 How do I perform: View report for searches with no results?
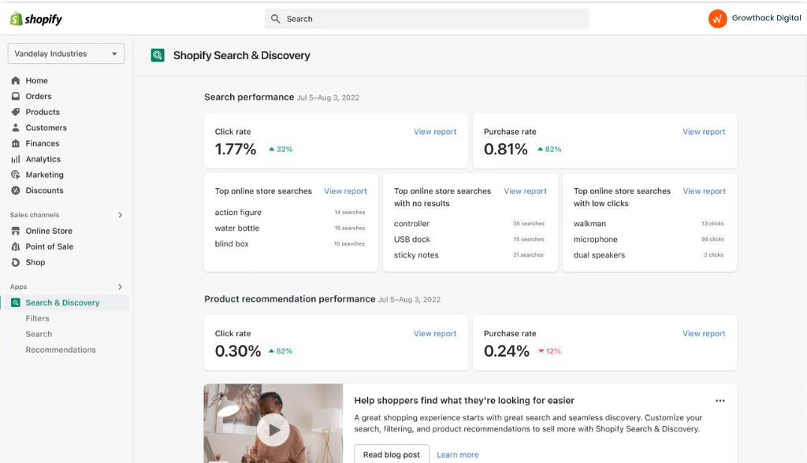point(525,191)
